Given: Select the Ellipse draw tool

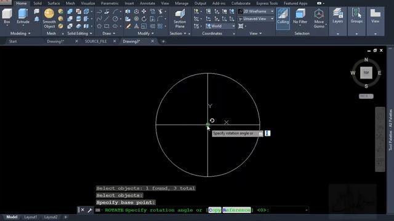Looking at the screenshot, I should pos(115,26).
